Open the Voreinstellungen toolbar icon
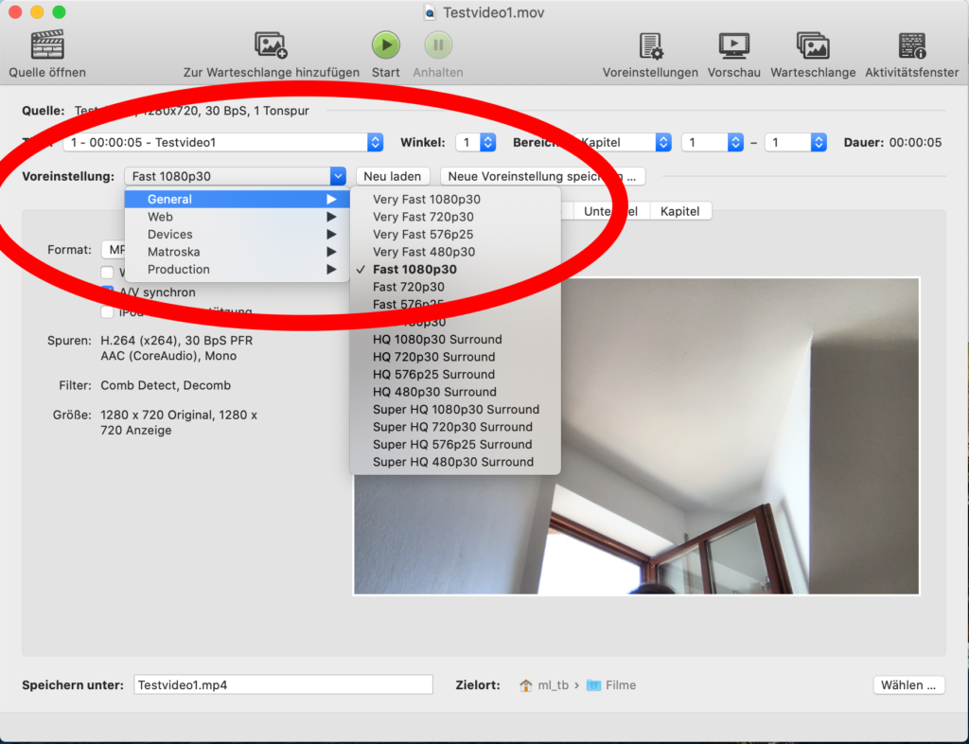This screenshot has width=969, height=744. [x=650, y=45]
